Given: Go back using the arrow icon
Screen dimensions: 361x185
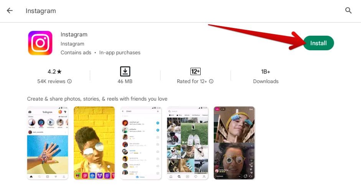Looking at the screenshot, I should tap(10, 10).
